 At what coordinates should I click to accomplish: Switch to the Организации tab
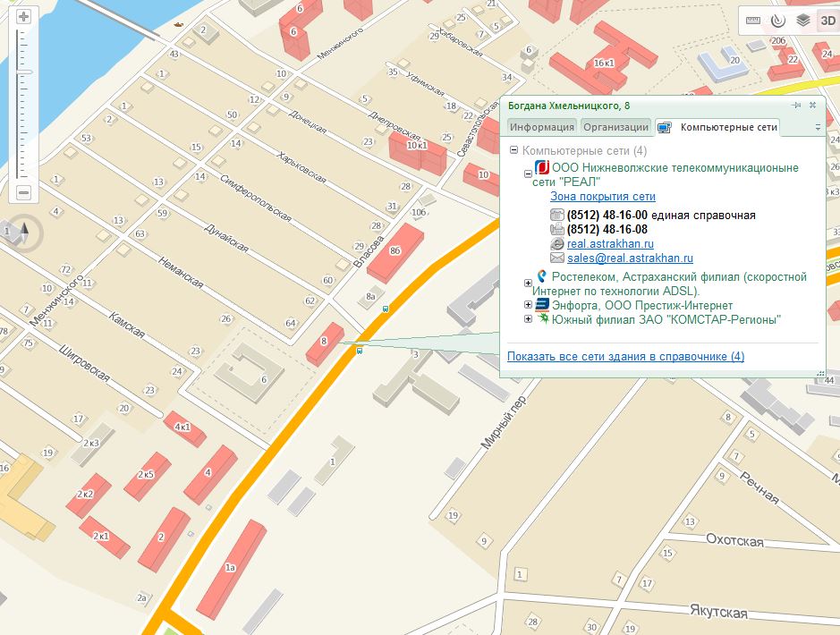615,127
